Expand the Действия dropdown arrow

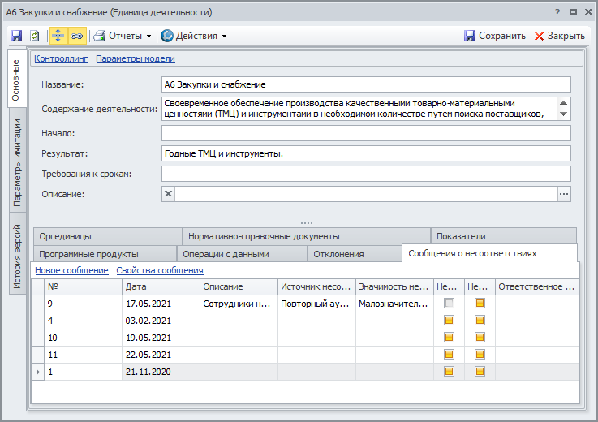point(224,36)
